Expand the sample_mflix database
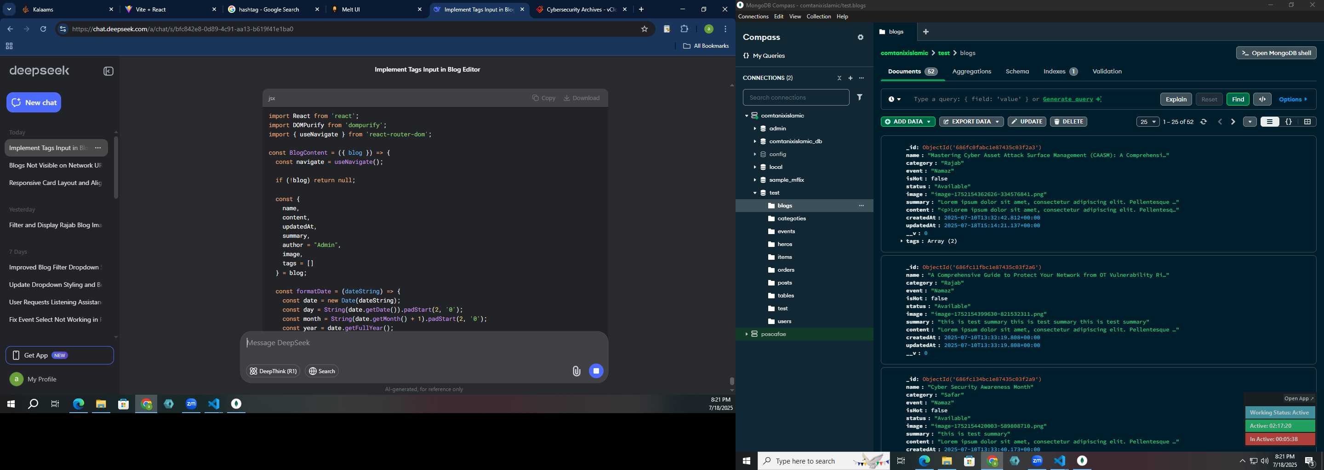This screenshot has height=470, width=1324. click(x=754, y=180)
